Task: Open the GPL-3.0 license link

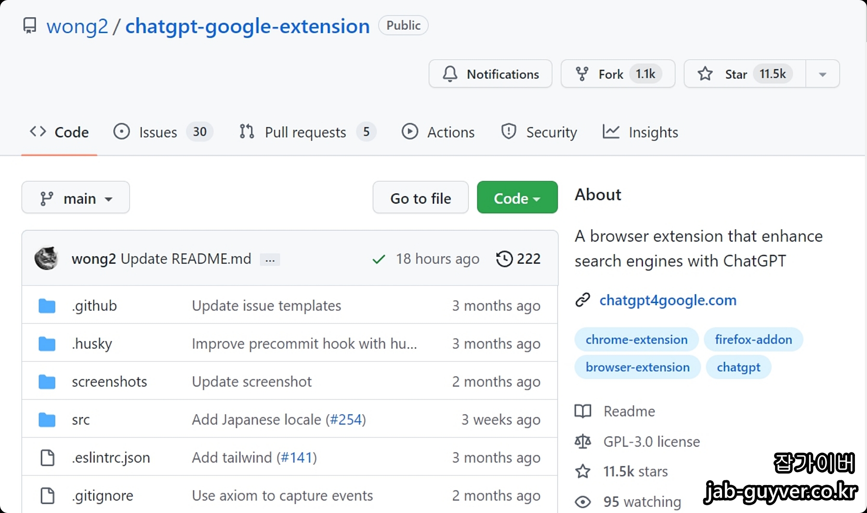Action: [x=652, y=442]
